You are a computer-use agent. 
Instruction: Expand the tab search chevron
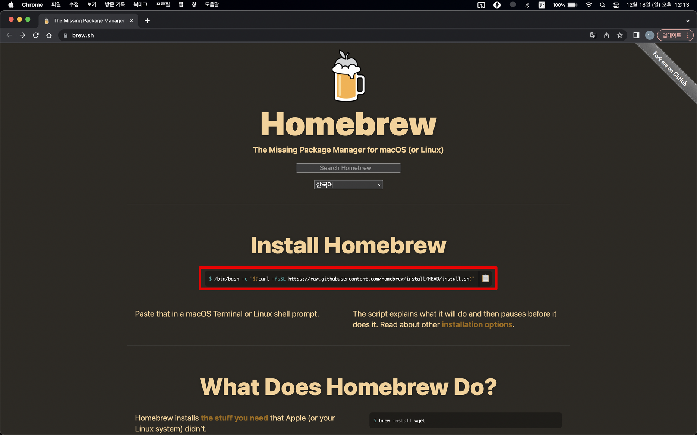pyautogui.click(x=688, y=21)
